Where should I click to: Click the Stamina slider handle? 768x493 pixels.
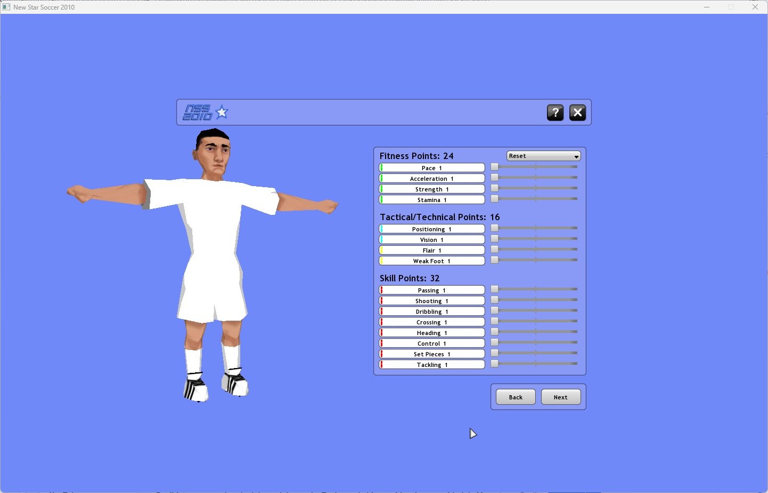494,199
